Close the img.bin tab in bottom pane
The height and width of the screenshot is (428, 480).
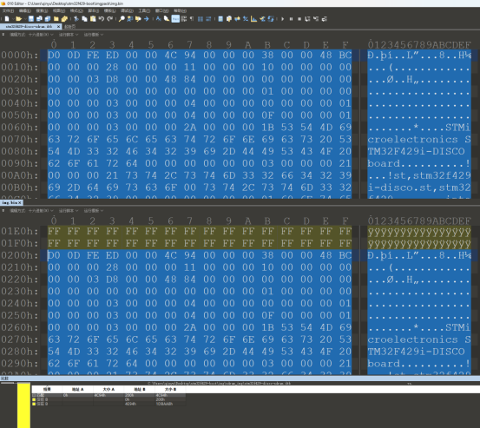(x=20, y=202)
